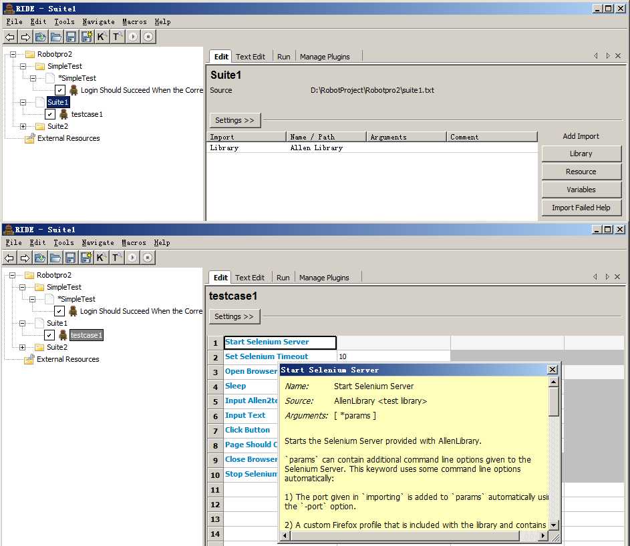Open Tools menu in top RIDE window
Screen dimensions: 630x546
(x=64, y=21)
